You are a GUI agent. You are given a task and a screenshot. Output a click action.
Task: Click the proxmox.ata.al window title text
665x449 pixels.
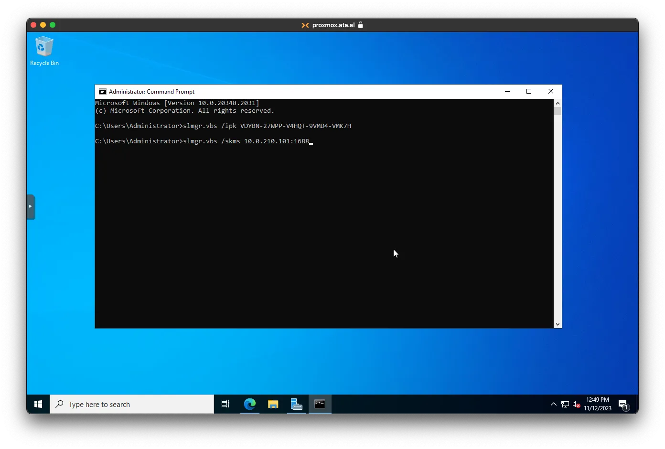point(333,25)
